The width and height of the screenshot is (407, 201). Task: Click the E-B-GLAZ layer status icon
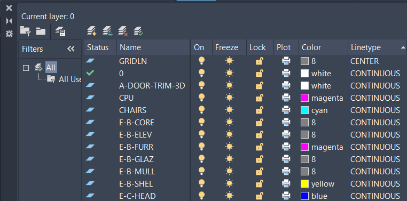click(x=90, y=159)
